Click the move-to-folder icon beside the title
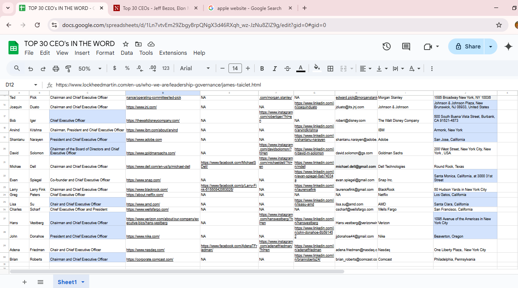The width and height of the screenshot is (518, 288). (138, 44)
